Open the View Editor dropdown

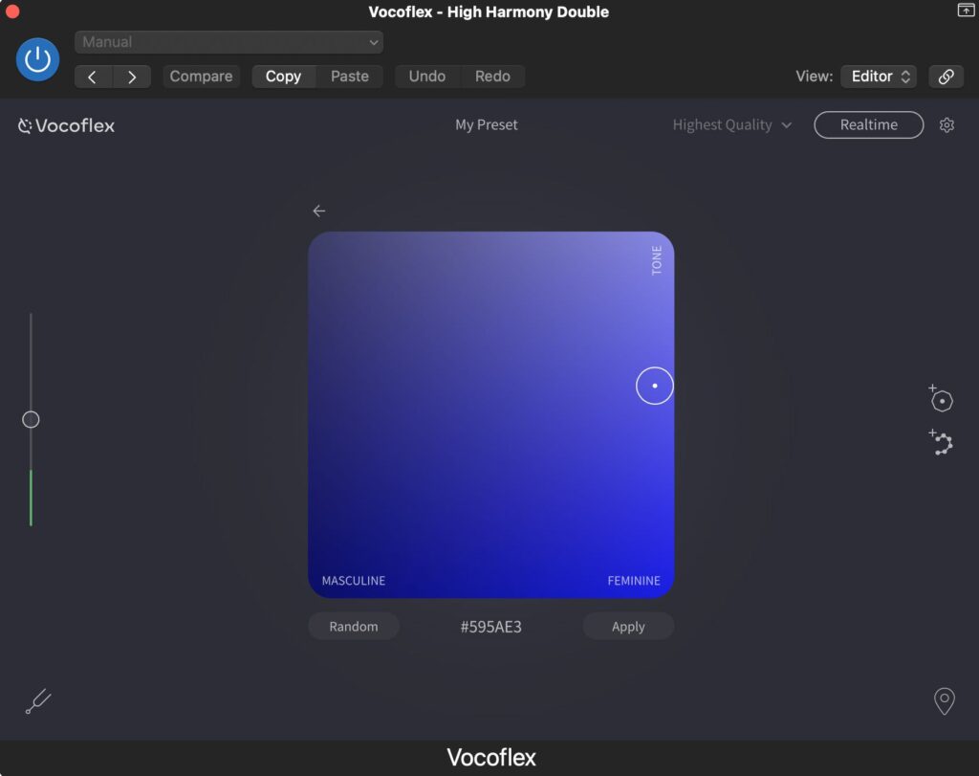coord(878,77)
